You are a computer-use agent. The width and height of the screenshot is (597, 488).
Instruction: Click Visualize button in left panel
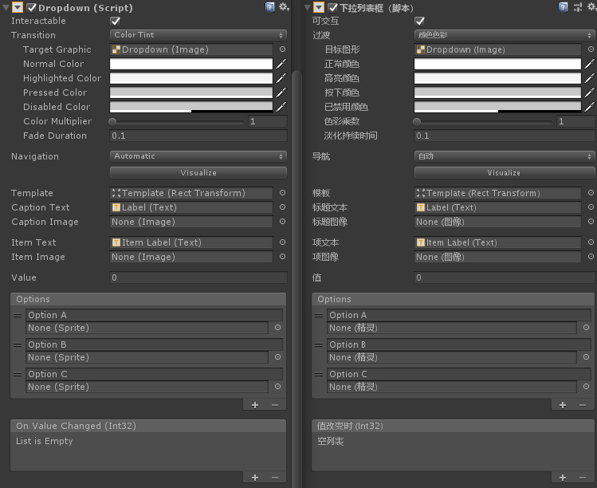click(x=198, y=172)
